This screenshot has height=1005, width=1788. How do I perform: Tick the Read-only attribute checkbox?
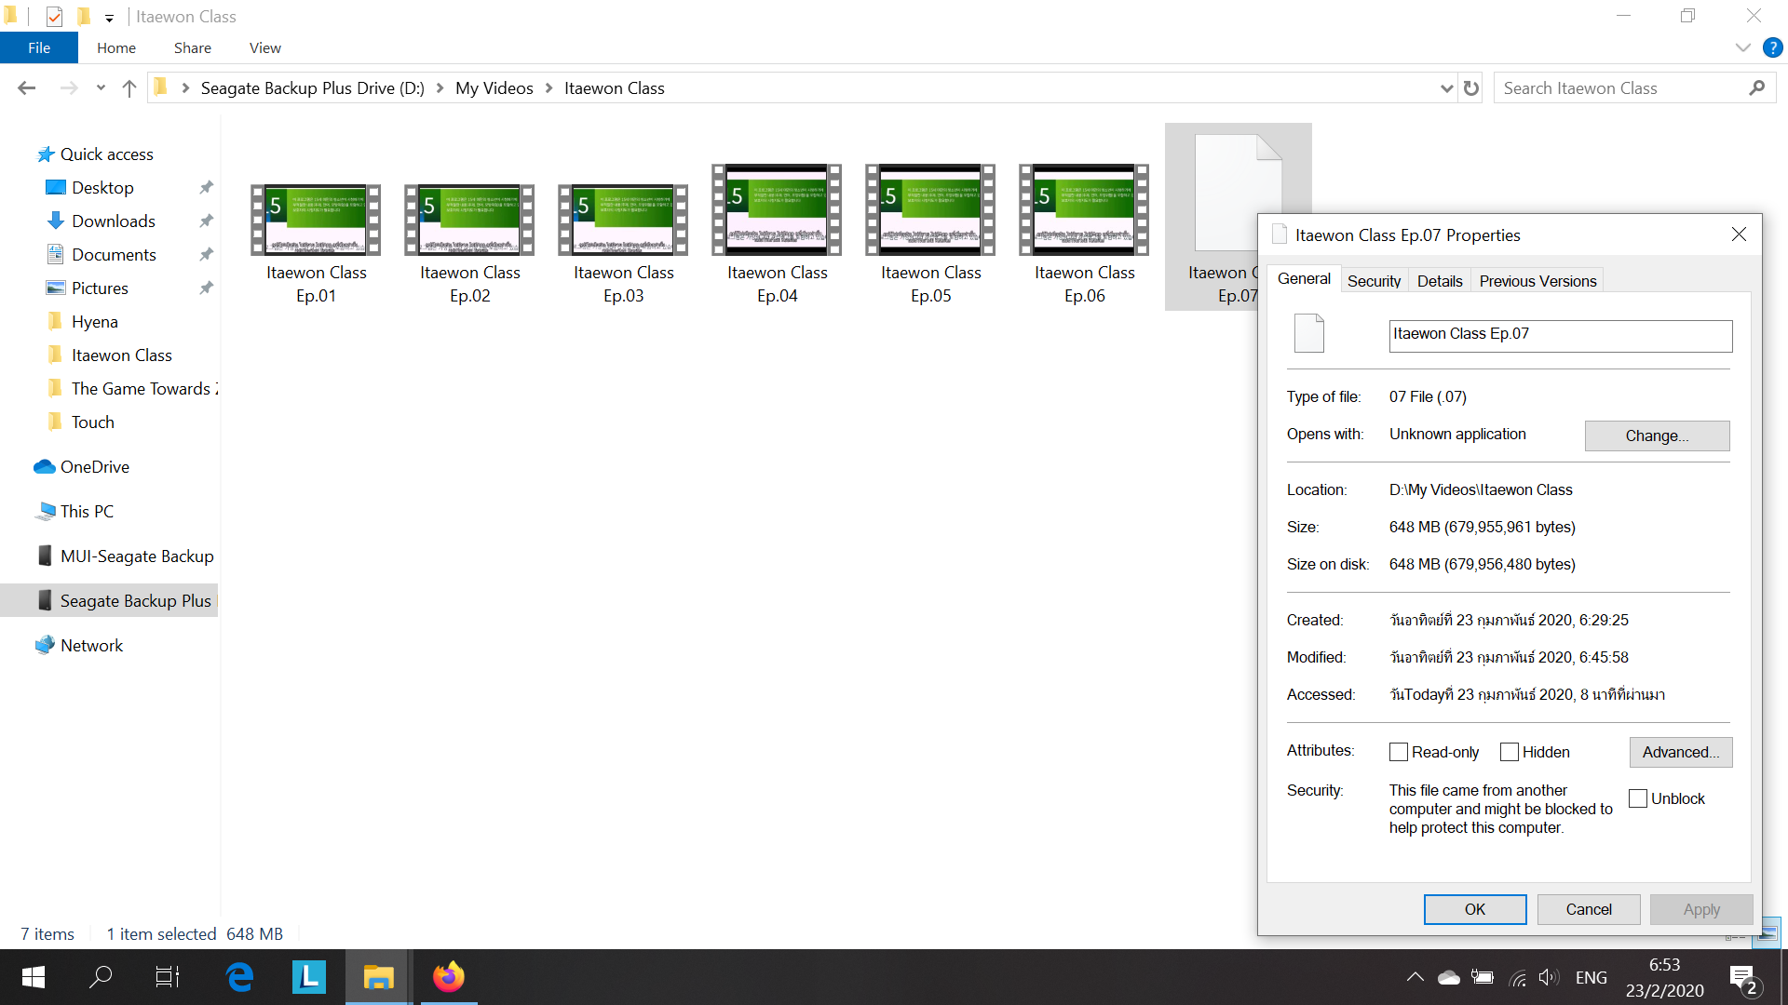[1399, 752]
